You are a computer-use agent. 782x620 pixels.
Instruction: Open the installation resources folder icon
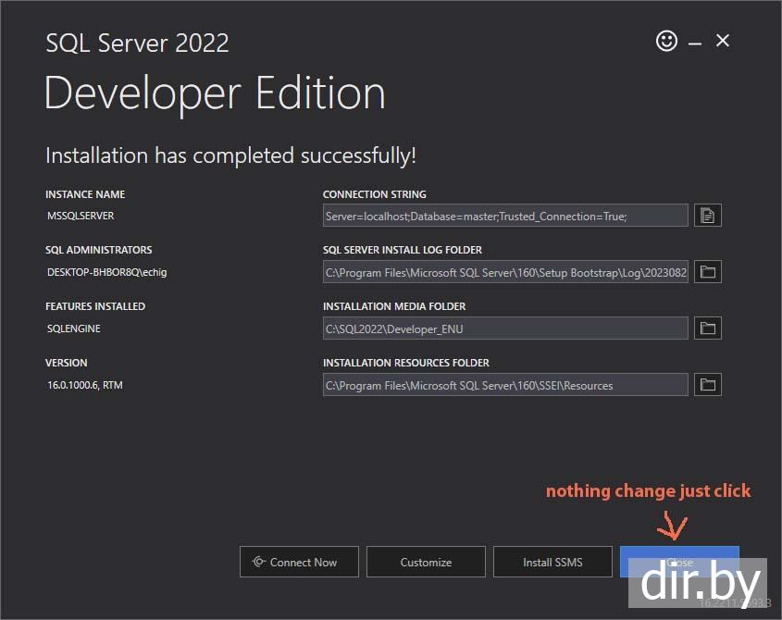[x=708, y=385]
